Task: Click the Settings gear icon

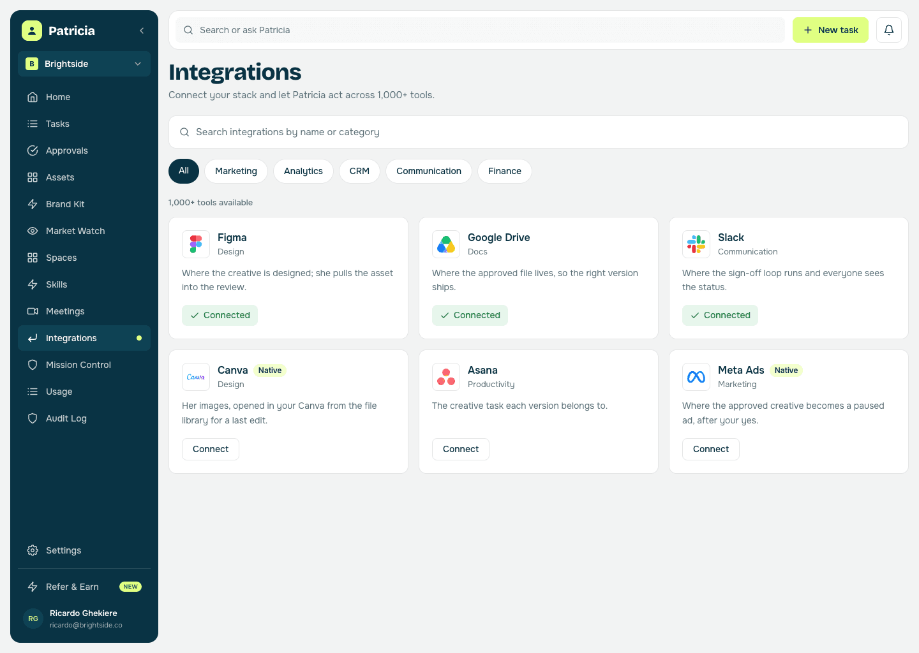Action: click(x=33, y=550)
